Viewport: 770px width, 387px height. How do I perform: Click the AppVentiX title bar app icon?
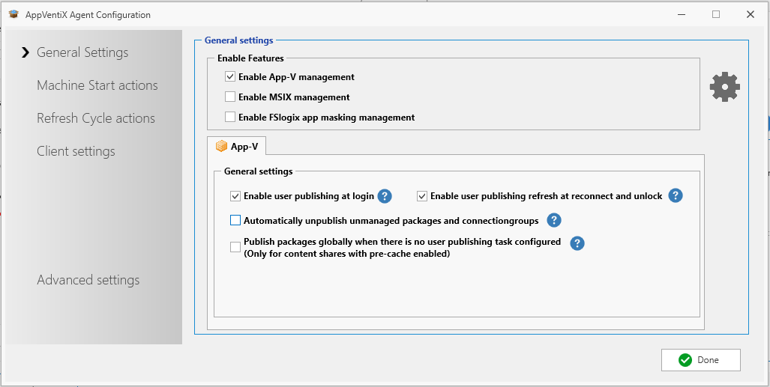(x=13, y=14)
